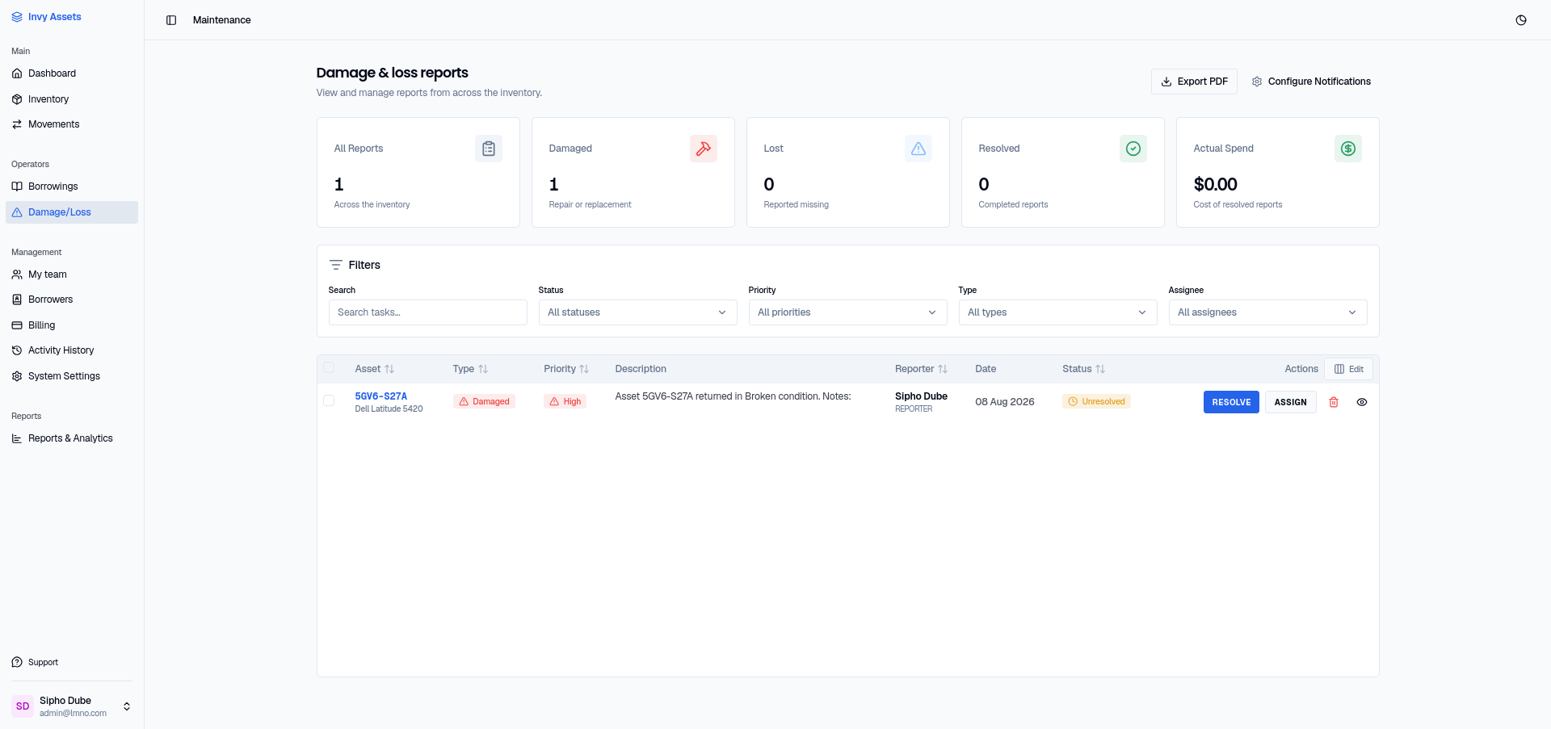Open the All types dropdown

point(1057,312)
